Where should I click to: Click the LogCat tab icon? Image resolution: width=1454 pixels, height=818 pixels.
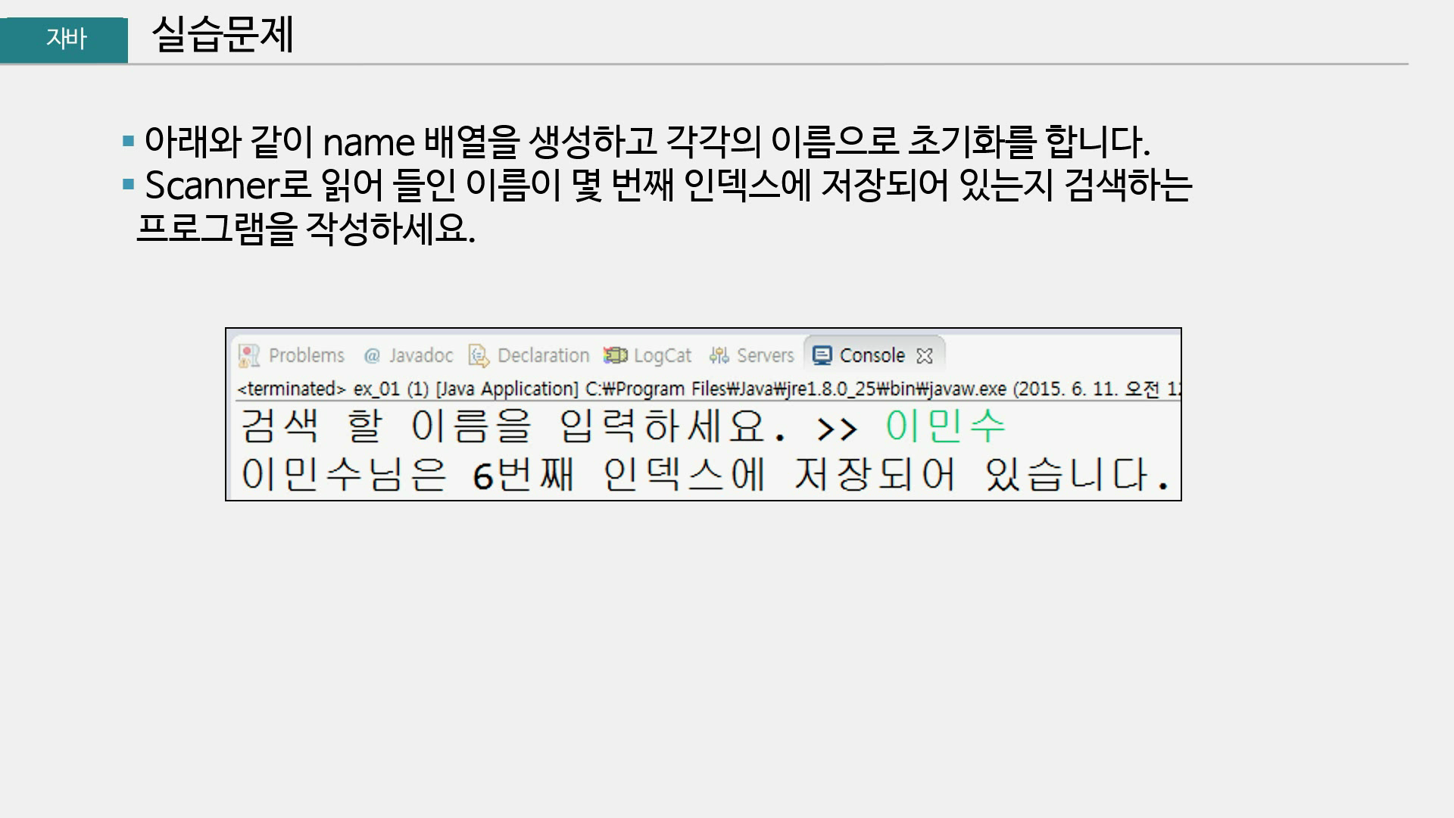click(616, 355)
